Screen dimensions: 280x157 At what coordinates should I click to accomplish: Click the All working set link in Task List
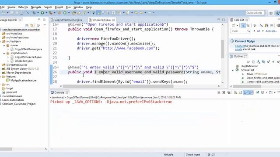coord(259,31)
